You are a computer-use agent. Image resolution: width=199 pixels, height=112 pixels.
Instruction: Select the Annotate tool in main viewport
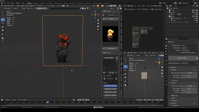pos(3,34)
